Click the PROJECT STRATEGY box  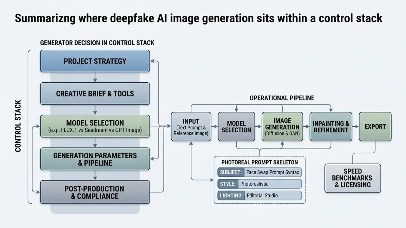(x=95, y=61)
